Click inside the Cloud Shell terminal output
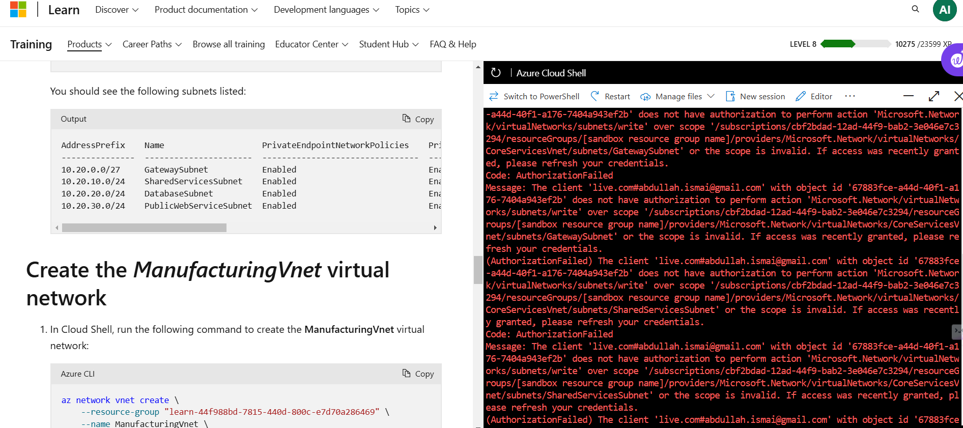 coord(722,267)
